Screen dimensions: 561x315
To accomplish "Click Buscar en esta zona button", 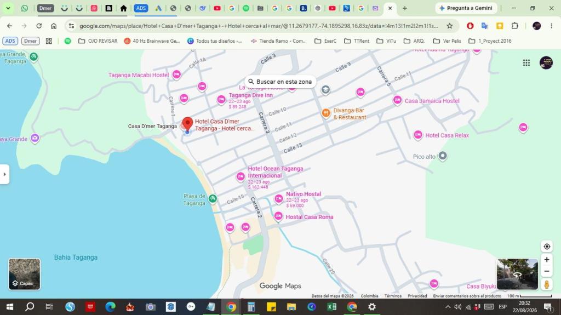I will pyautogui.click(x=280, y=82).
